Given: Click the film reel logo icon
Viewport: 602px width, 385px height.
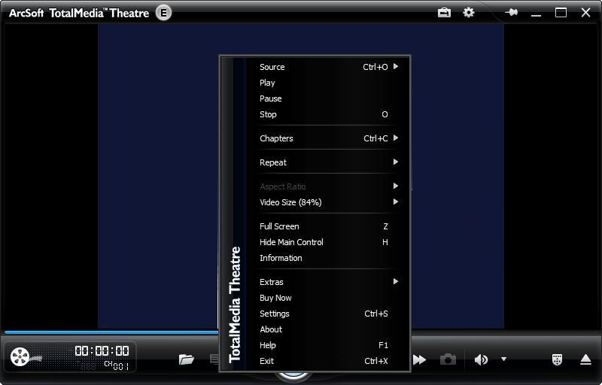Looking at the screenshot, I should (20, 357).
